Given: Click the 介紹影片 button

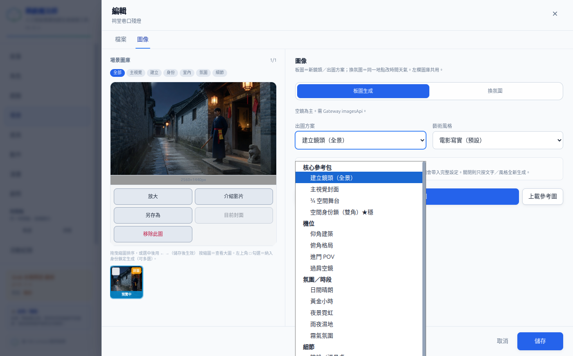Looking at the screenshot, I should click(x=234, y=197).
